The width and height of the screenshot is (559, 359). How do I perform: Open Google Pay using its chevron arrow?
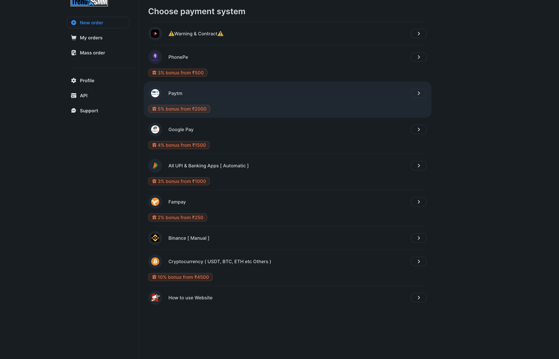coord(419,129)
